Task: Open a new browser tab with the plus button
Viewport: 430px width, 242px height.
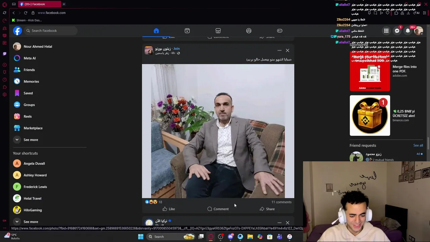Action: point(64,4)
